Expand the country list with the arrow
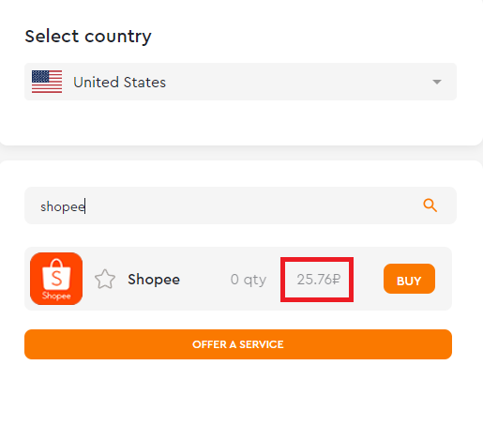This screenshot has height=426, width=483. [x=437, y=82]
